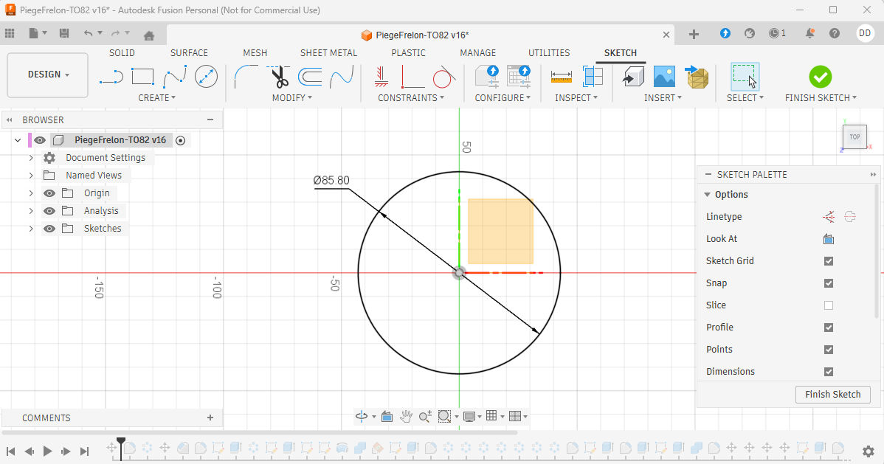Expand the Origin folder in browser

[31, 193]
